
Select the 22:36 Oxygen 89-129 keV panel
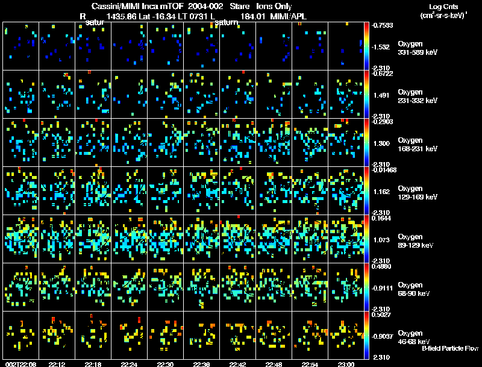point(202,239)
